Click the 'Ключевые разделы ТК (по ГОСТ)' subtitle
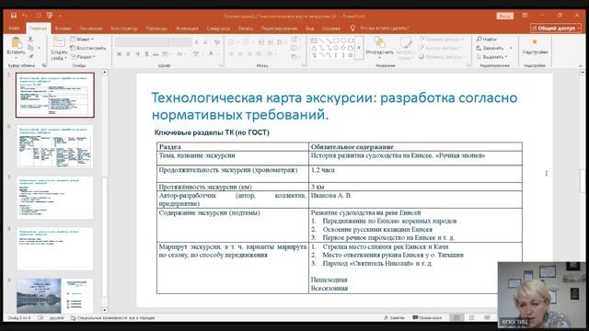Screen dimensions: 589x331 coord(212,132)
